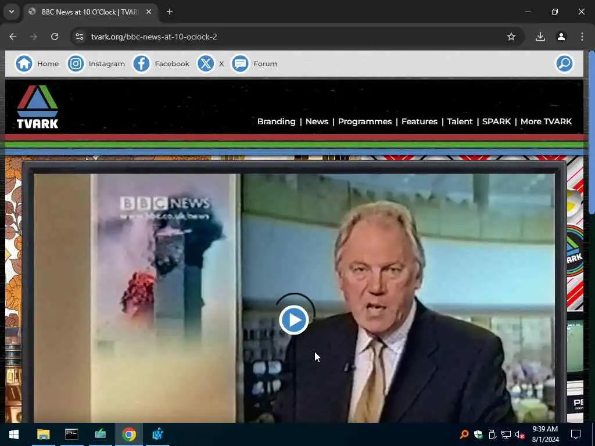
Task: View site information icon in address bar
Action: click(x=79, y=37)
